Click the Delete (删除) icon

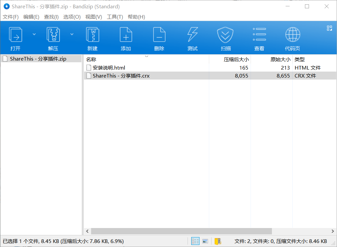pyautogui.click(x=159, y=35)
